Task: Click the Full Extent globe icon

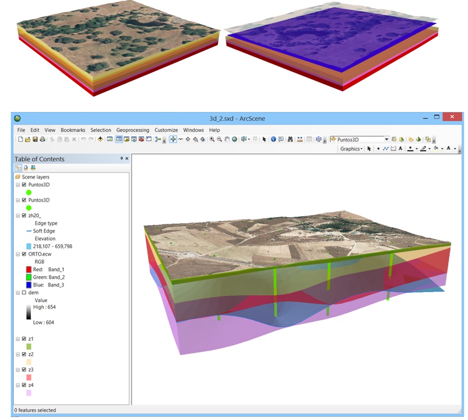Action: [x=235, y=140]
